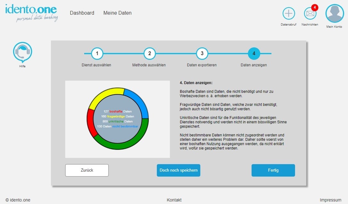Click the Hilfe headset icon
The width and height of the screenshot is (348, 204).
(x=22, y=52)
